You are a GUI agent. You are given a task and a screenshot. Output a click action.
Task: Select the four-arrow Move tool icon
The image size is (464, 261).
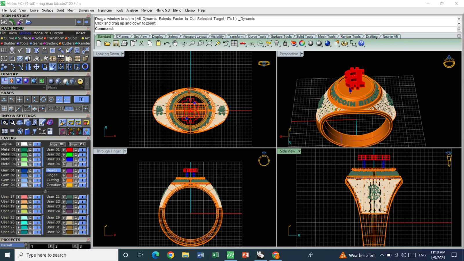(x=36, y=67)
